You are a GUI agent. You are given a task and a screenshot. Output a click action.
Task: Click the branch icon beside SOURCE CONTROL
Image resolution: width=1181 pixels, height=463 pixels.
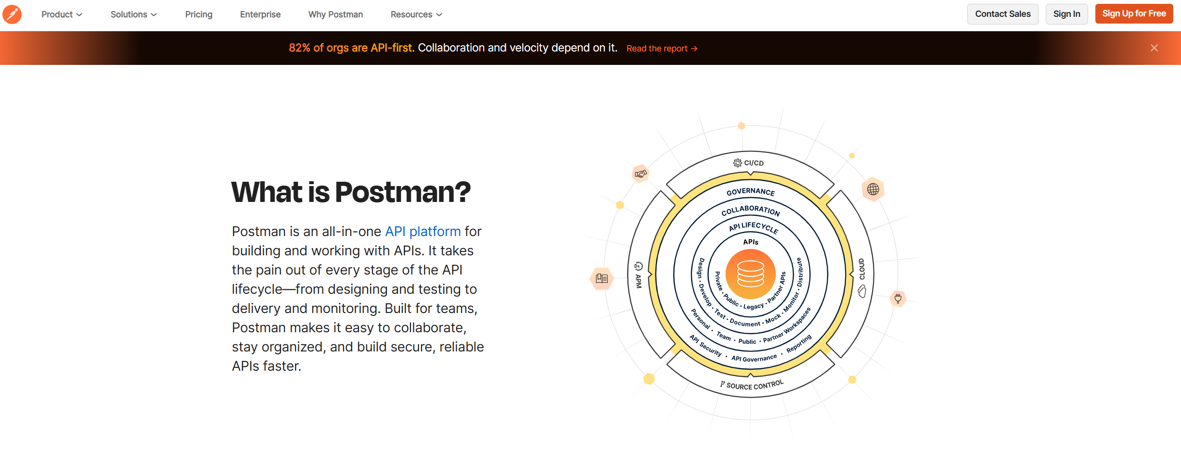[x=722, y=384]
